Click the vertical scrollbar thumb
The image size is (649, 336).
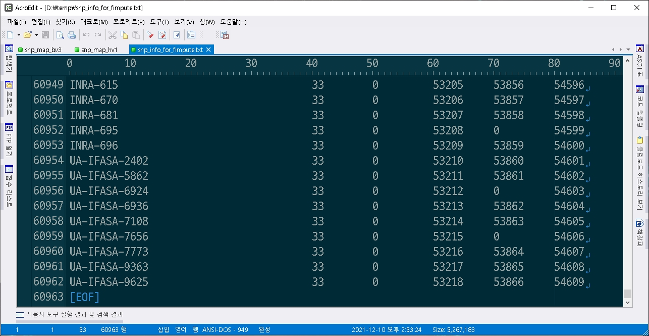[627, 294]
